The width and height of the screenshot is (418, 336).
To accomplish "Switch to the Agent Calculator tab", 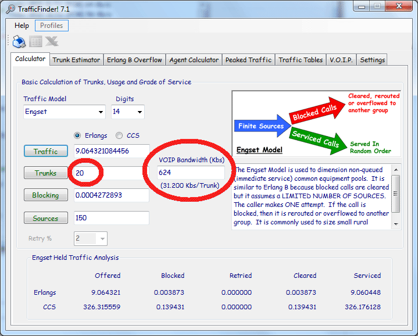I will pos(194,60).
